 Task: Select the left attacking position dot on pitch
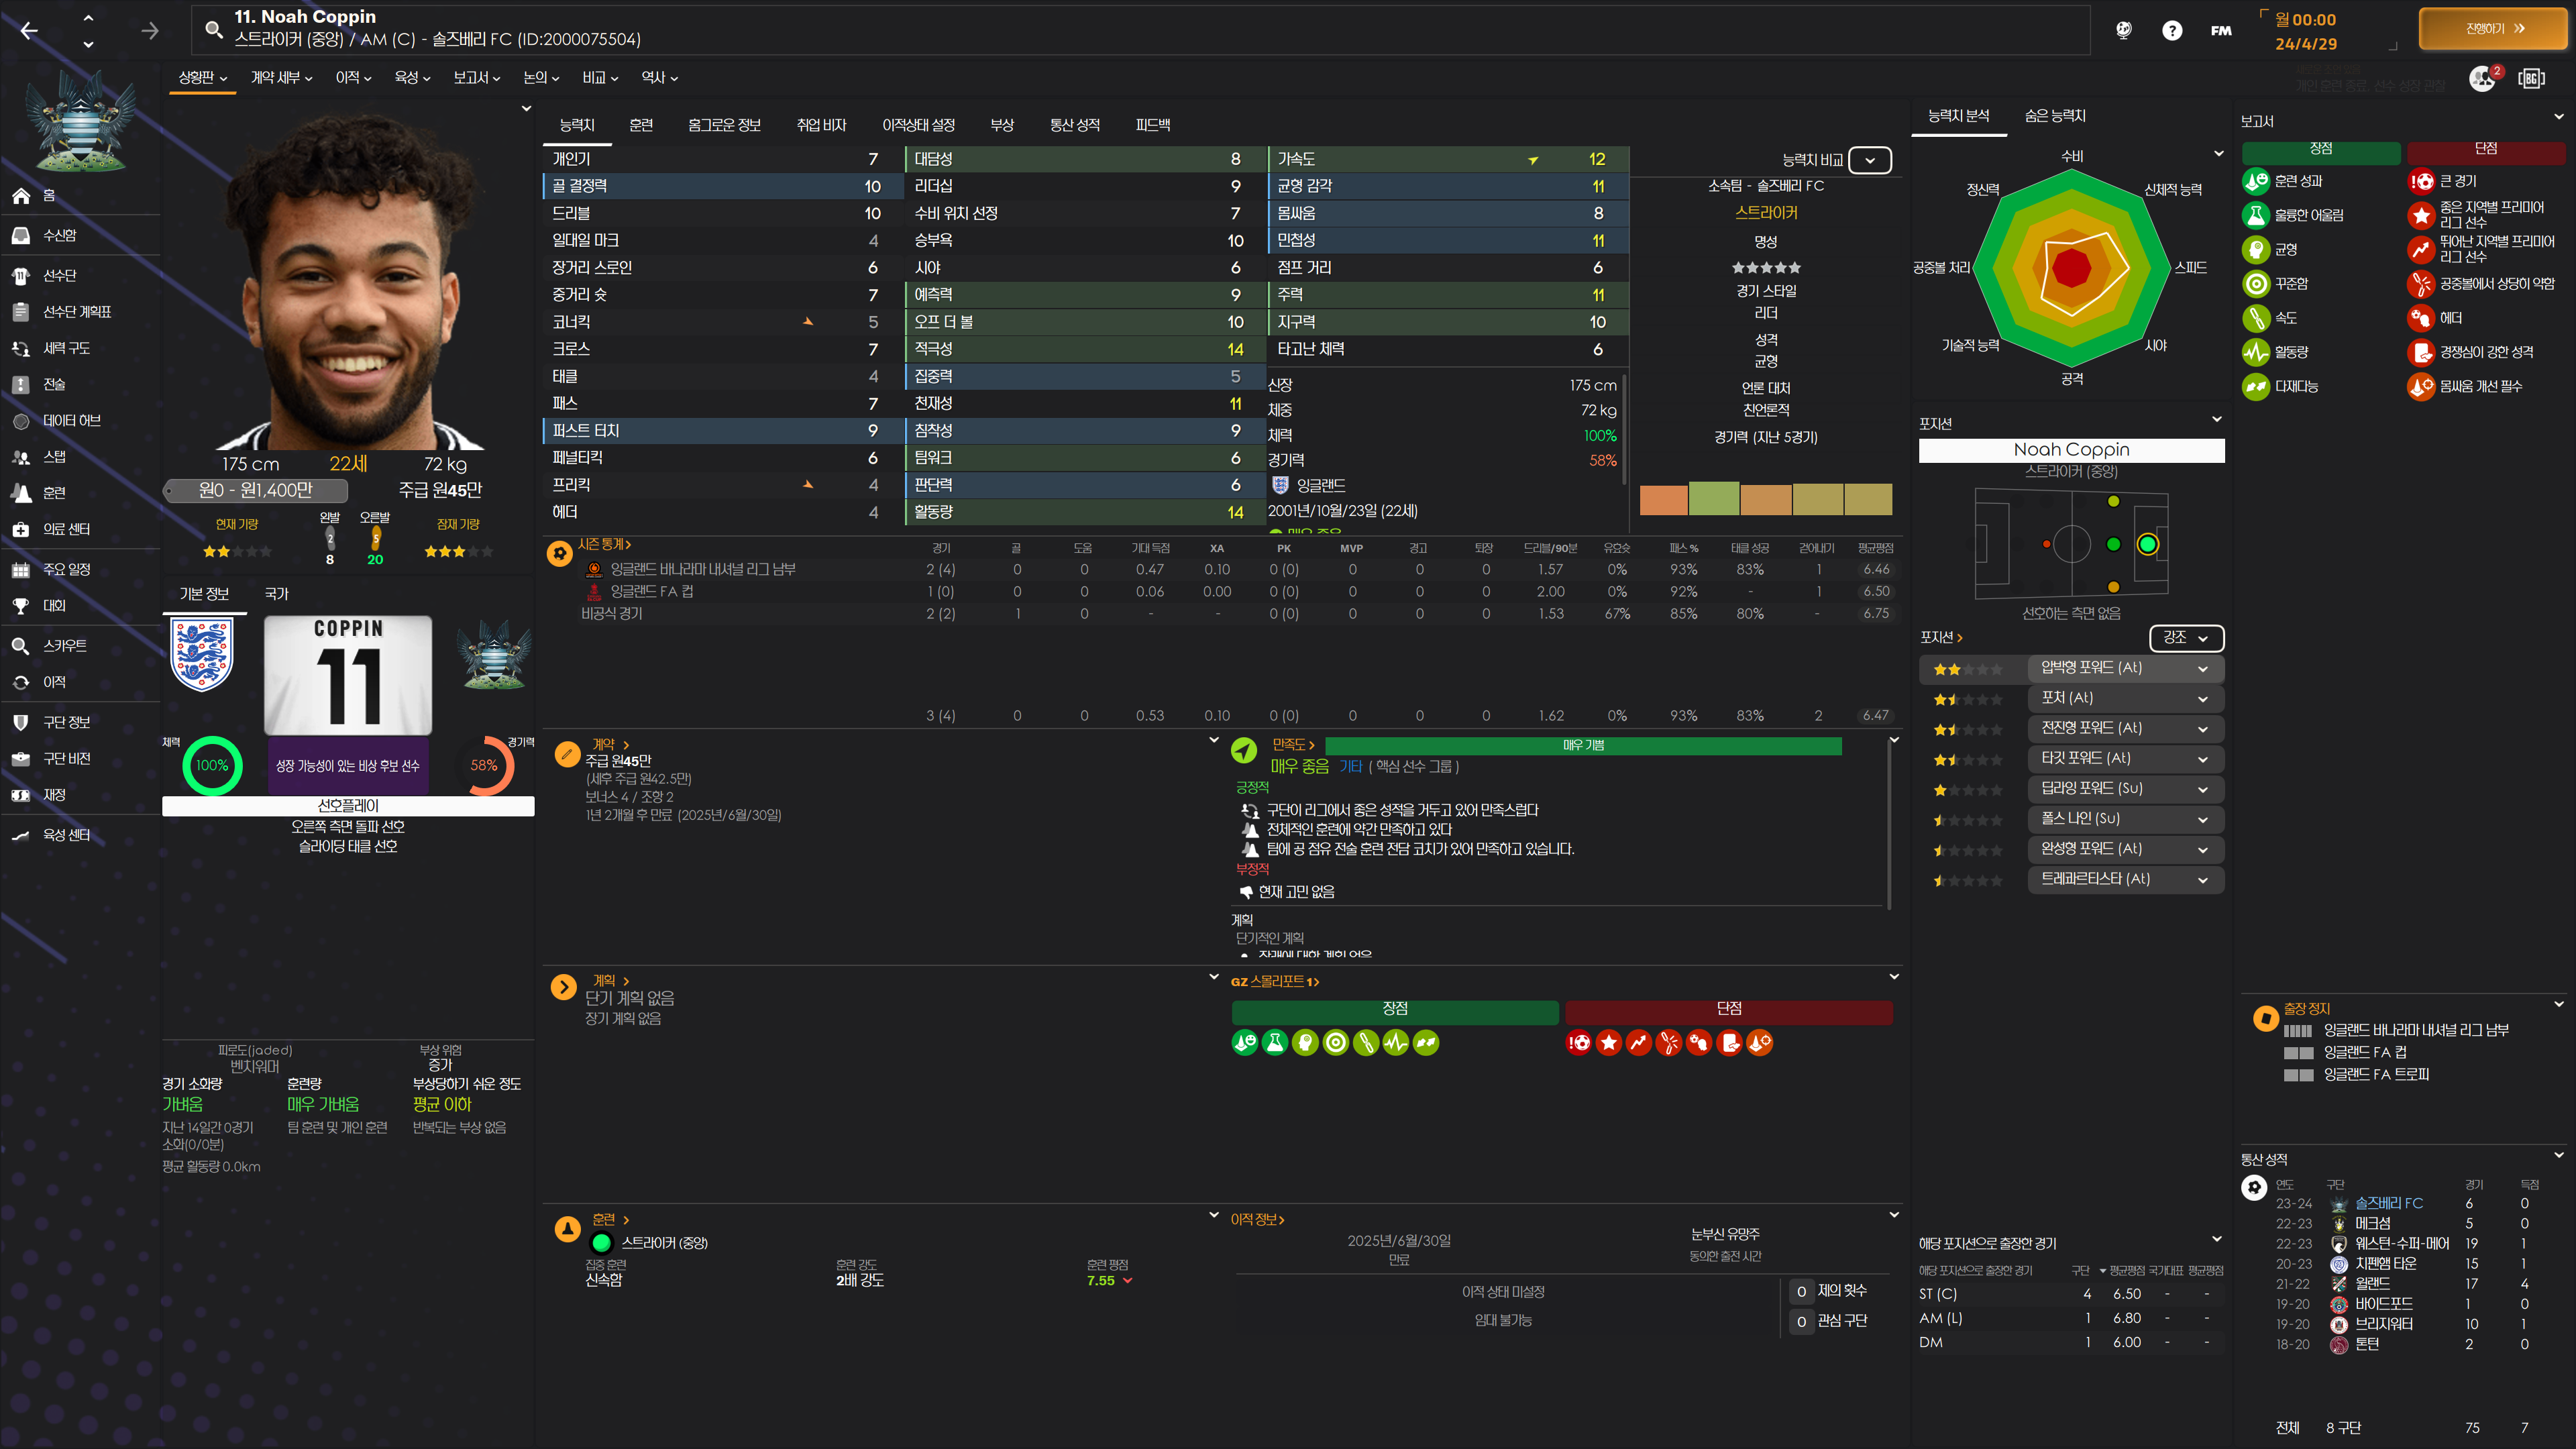2113,501
